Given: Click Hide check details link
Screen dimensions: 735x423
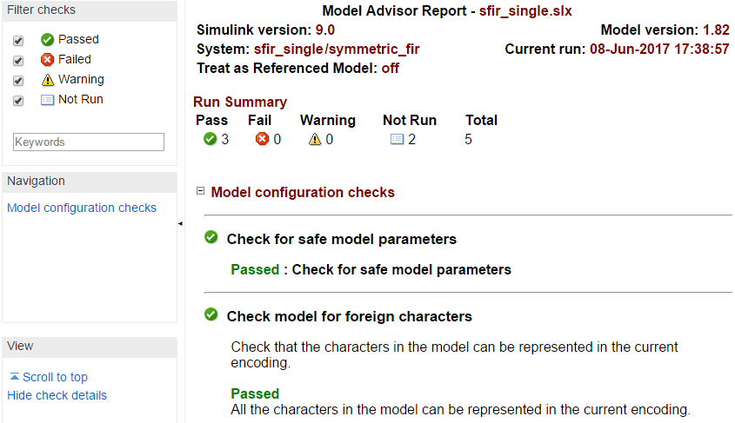Looking at the screenshot, I should pyautogui.click(x=57, y=395).
